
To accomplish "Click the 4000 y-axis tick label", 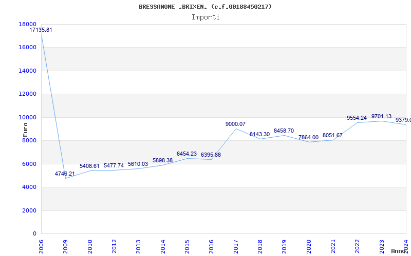I will [29, 187].
